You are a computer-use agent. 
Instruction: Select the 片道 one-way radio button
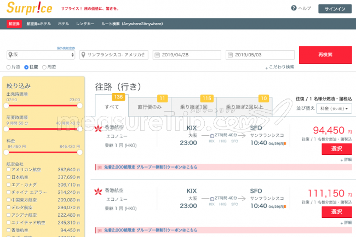[8, 67]
